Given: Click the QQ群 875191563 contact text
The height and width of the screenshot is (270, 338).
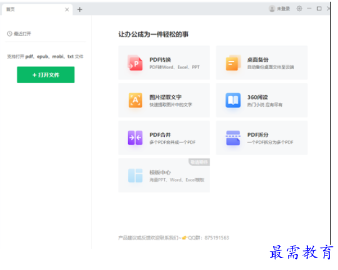Looking at the screenshot, I should tap(208, 238).
